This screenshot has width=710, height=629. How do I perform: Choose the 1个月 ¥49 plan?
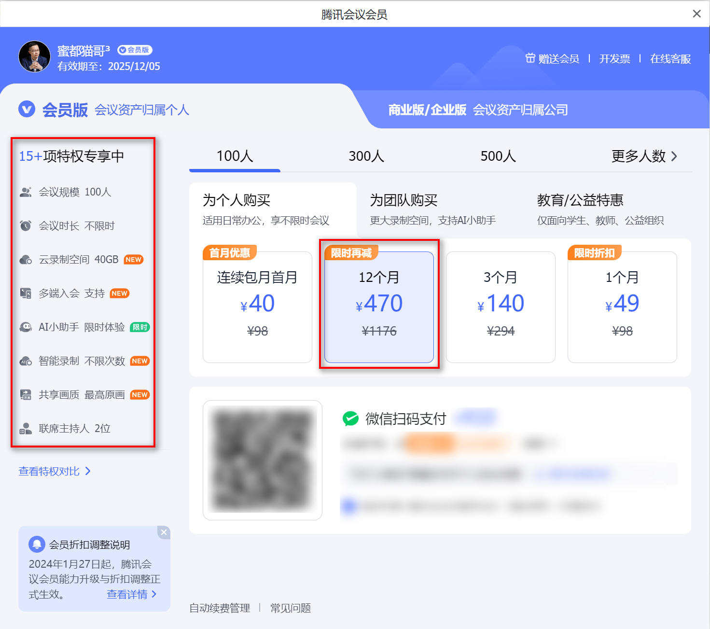pyautogui.click(x=622, y=307)
